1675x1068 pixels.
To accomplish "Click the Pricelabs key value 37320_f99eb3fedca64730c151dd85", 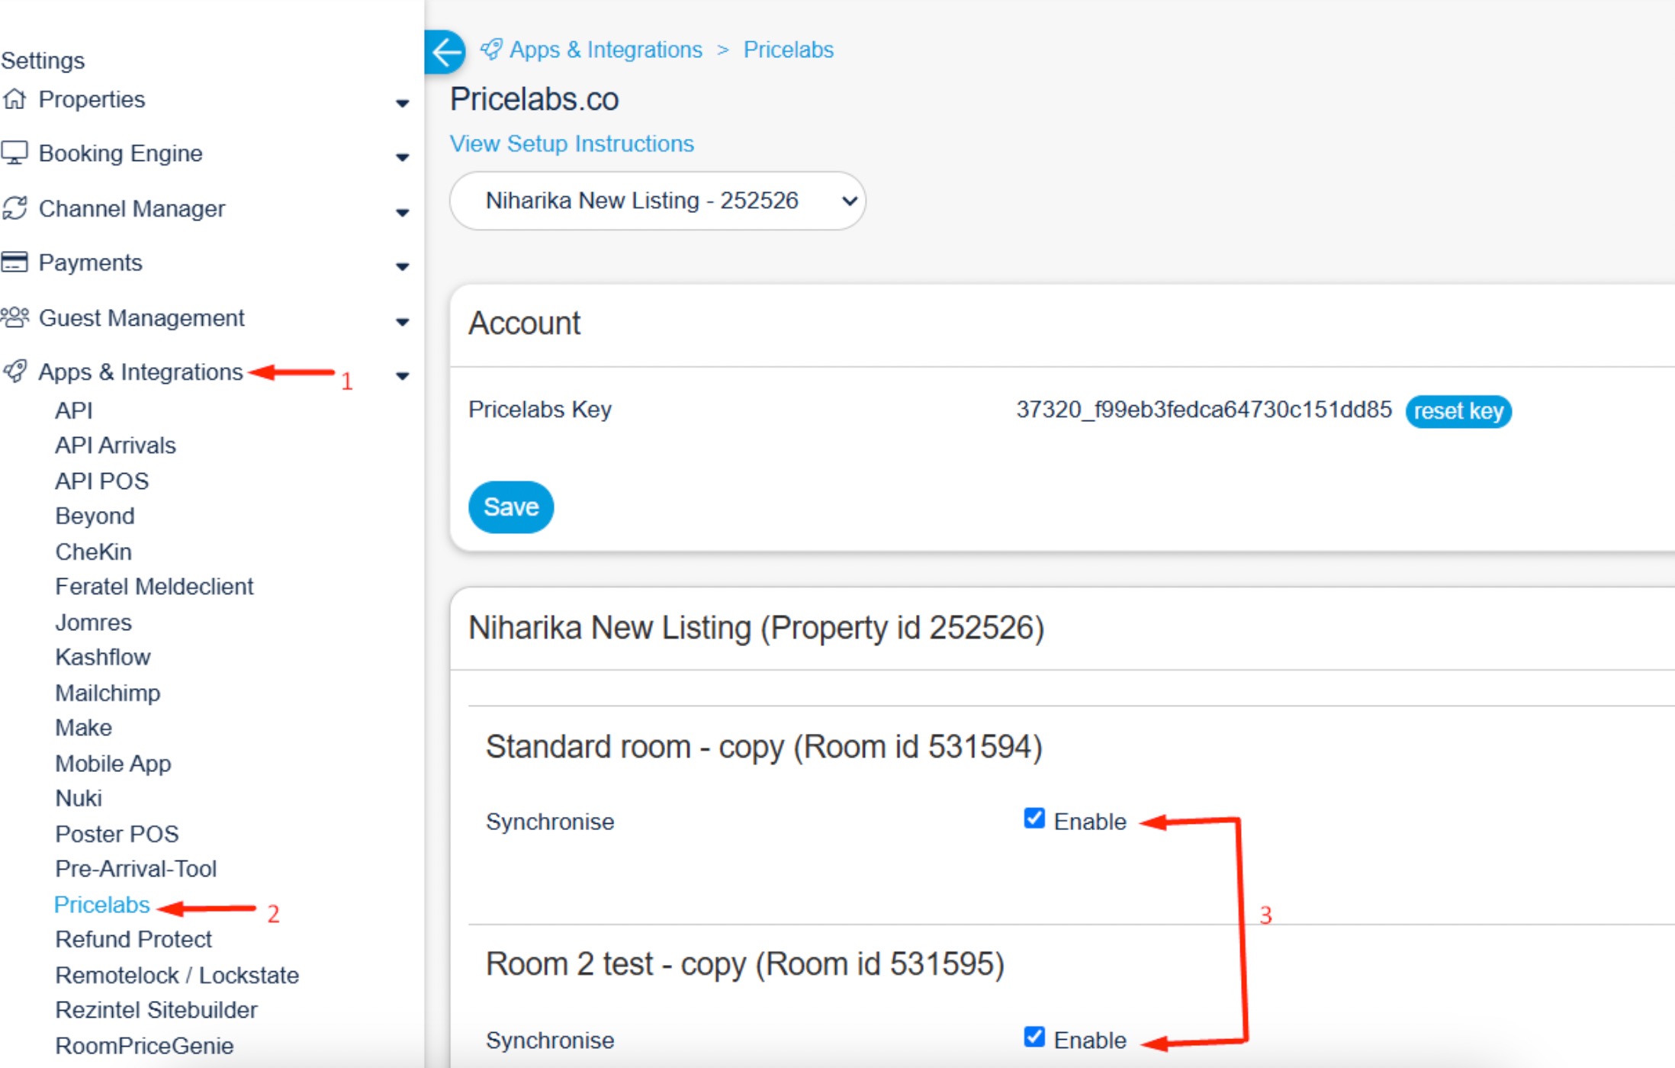I will 1204,410.
